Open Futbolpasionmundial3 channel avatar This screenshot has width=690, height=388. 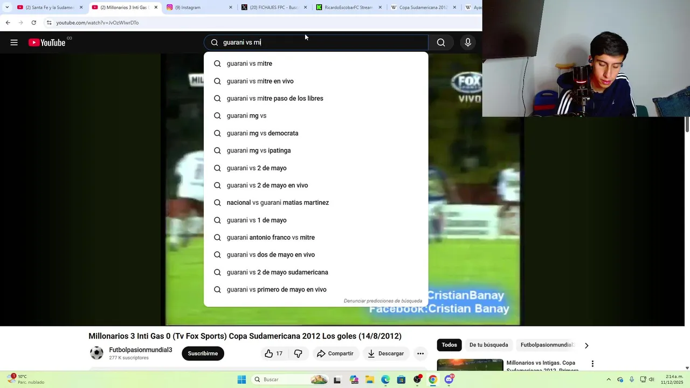(x=96, y=353)
